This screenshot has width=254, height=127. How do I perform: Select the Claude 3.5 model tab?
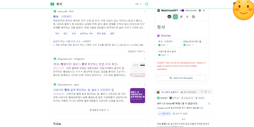pos(187,98)
